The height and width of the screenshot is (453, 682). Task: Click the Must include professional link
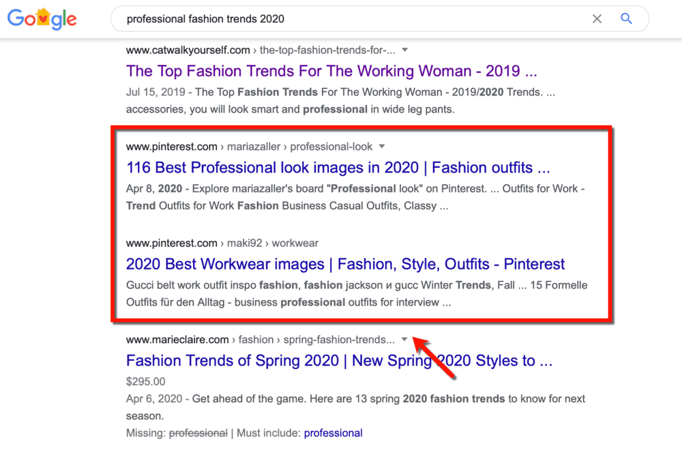click(333, 433)
